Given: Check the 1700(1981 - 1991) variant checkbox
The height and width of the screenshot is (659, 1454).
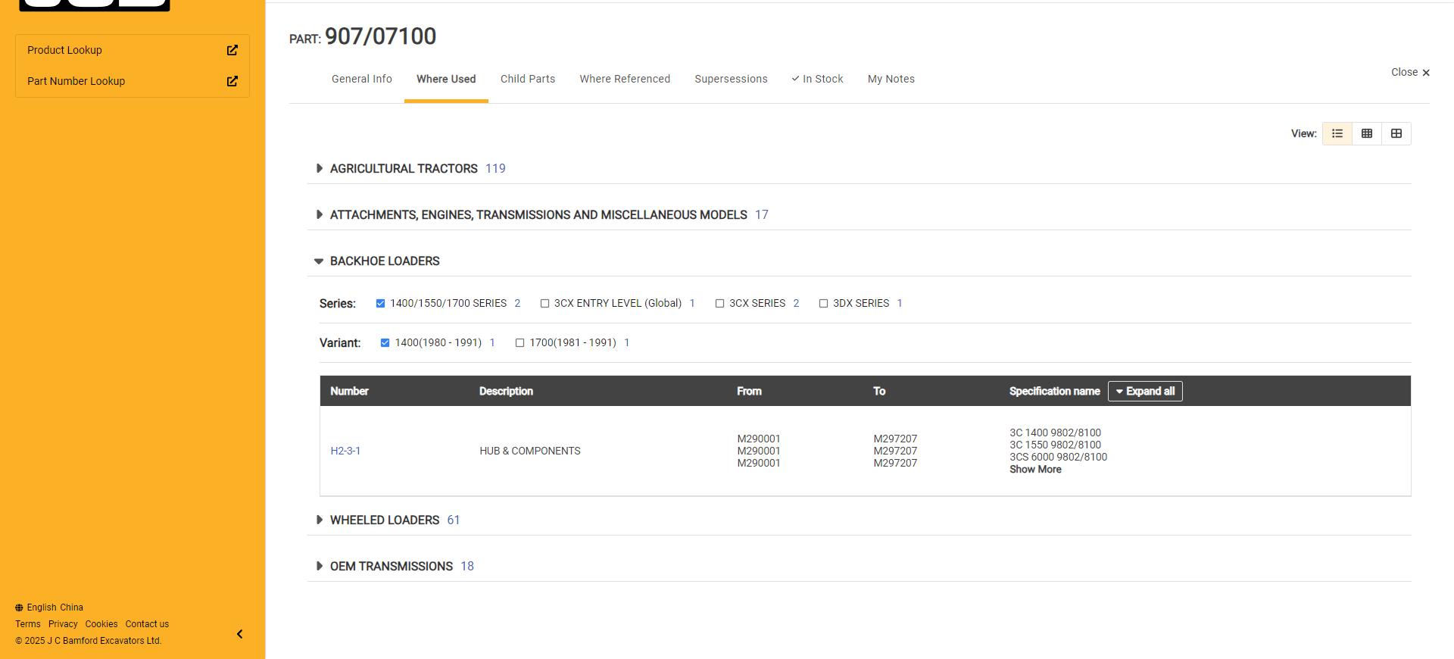Looking at the screenshot, I should [x=520, y=343].
